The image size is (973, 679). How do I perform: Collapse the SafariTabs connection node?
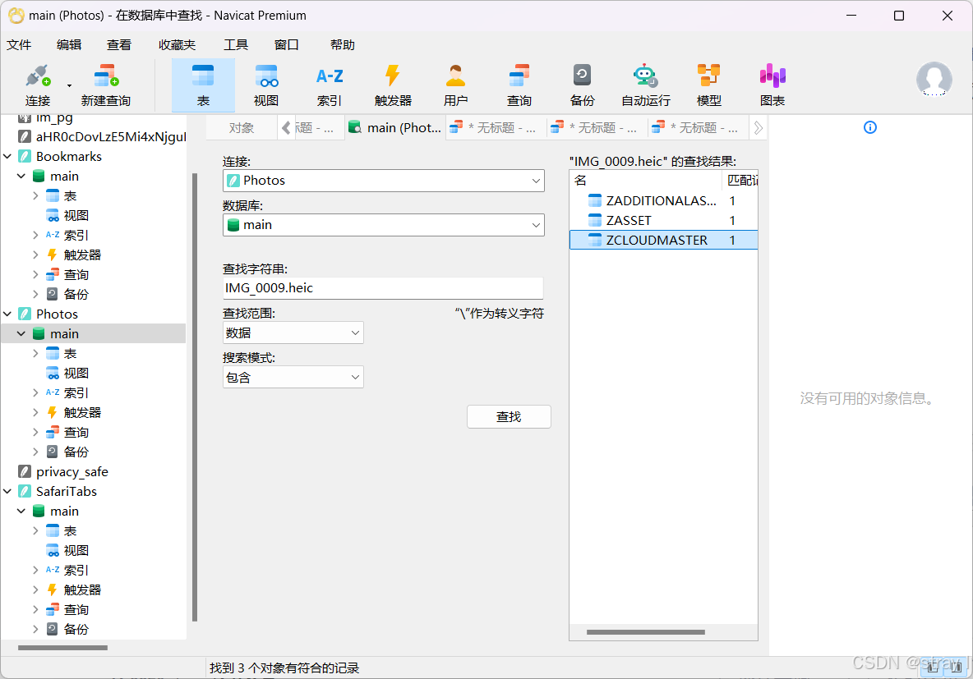(x=7, y=491)
